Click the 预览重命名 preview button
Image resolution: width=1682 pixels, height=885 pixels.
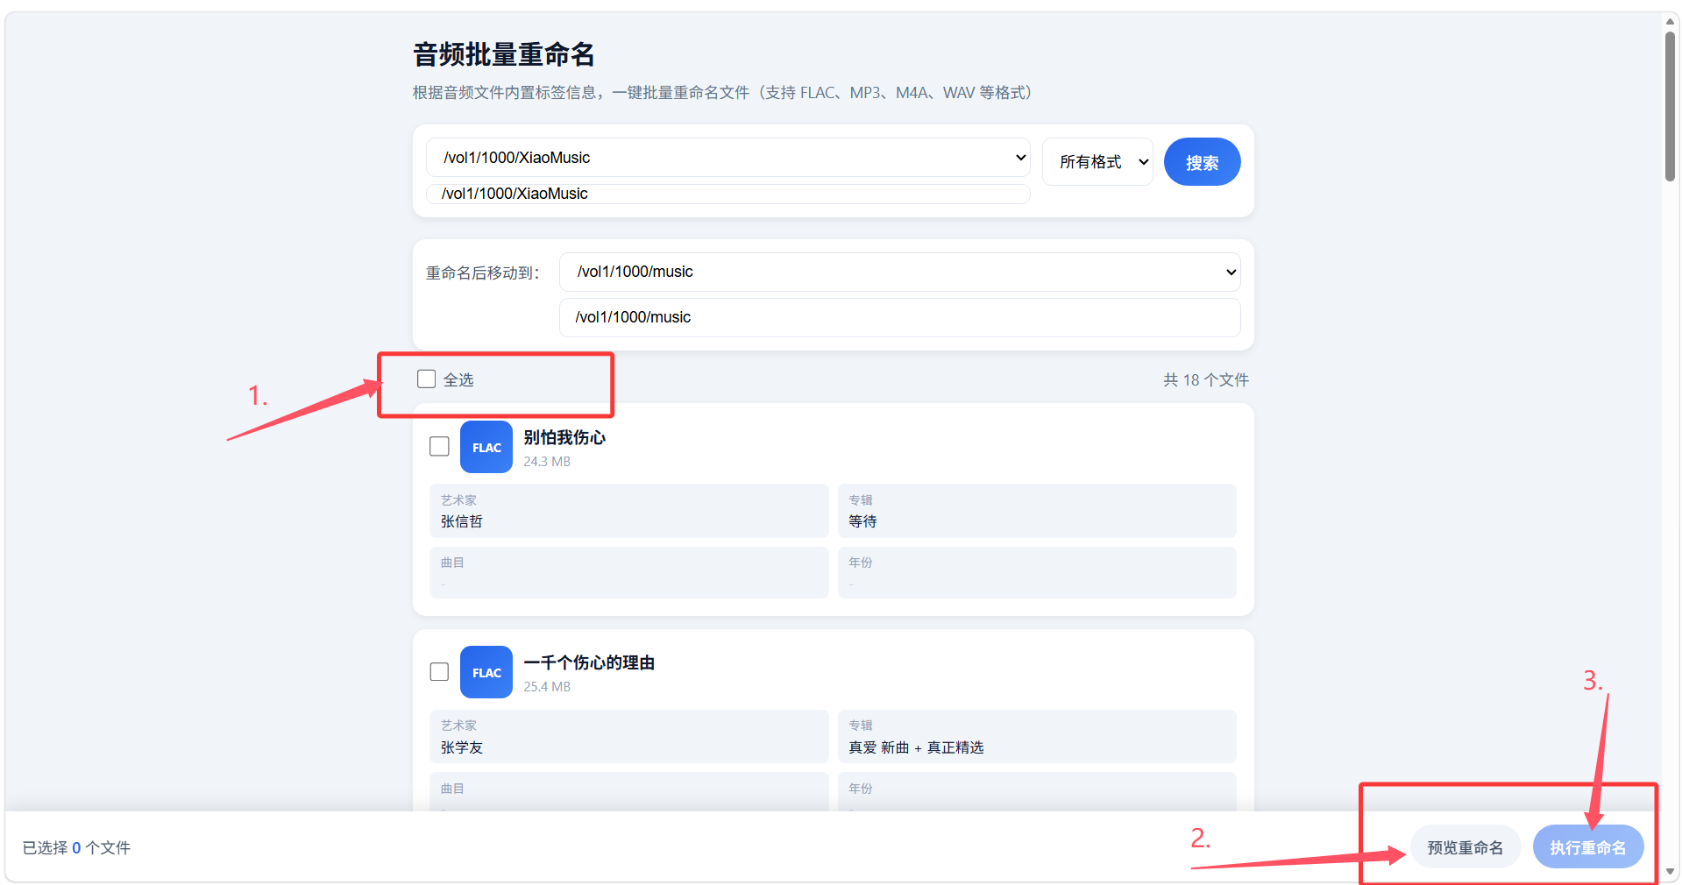click(x=1465, y=847)
